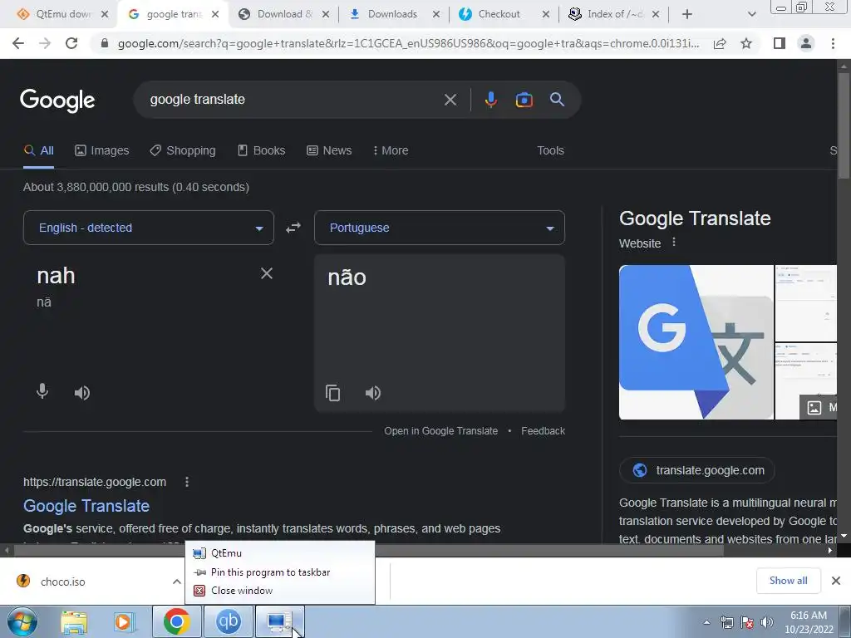This screenshot has width=851, height=638.
Task: Open target language dropdown Portuguese
Action: (x=439, y=228)
